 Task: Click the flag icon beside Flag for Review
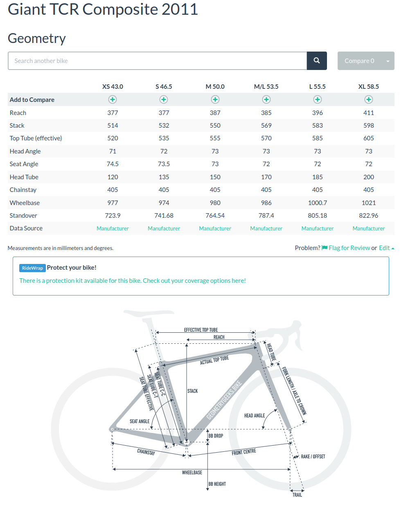point(325,248)
